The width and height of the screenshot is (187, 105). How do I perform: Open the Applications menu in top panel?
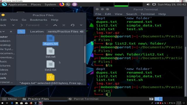coord(18,5)
